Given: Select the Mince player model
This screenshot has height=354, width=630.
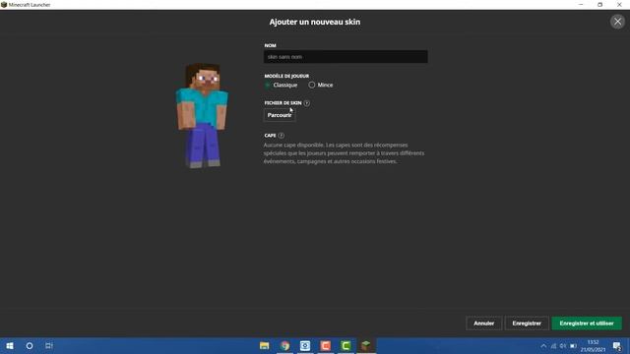Looking at the screenshot, I should (321, 86).
